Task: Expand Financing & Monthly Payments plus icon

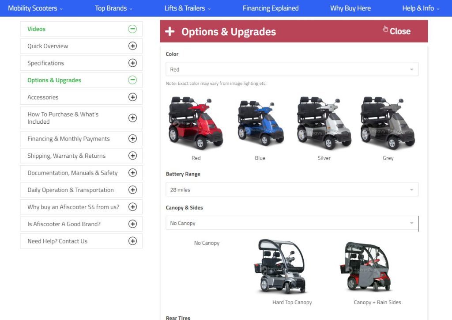Action: [x=132, y=138]
